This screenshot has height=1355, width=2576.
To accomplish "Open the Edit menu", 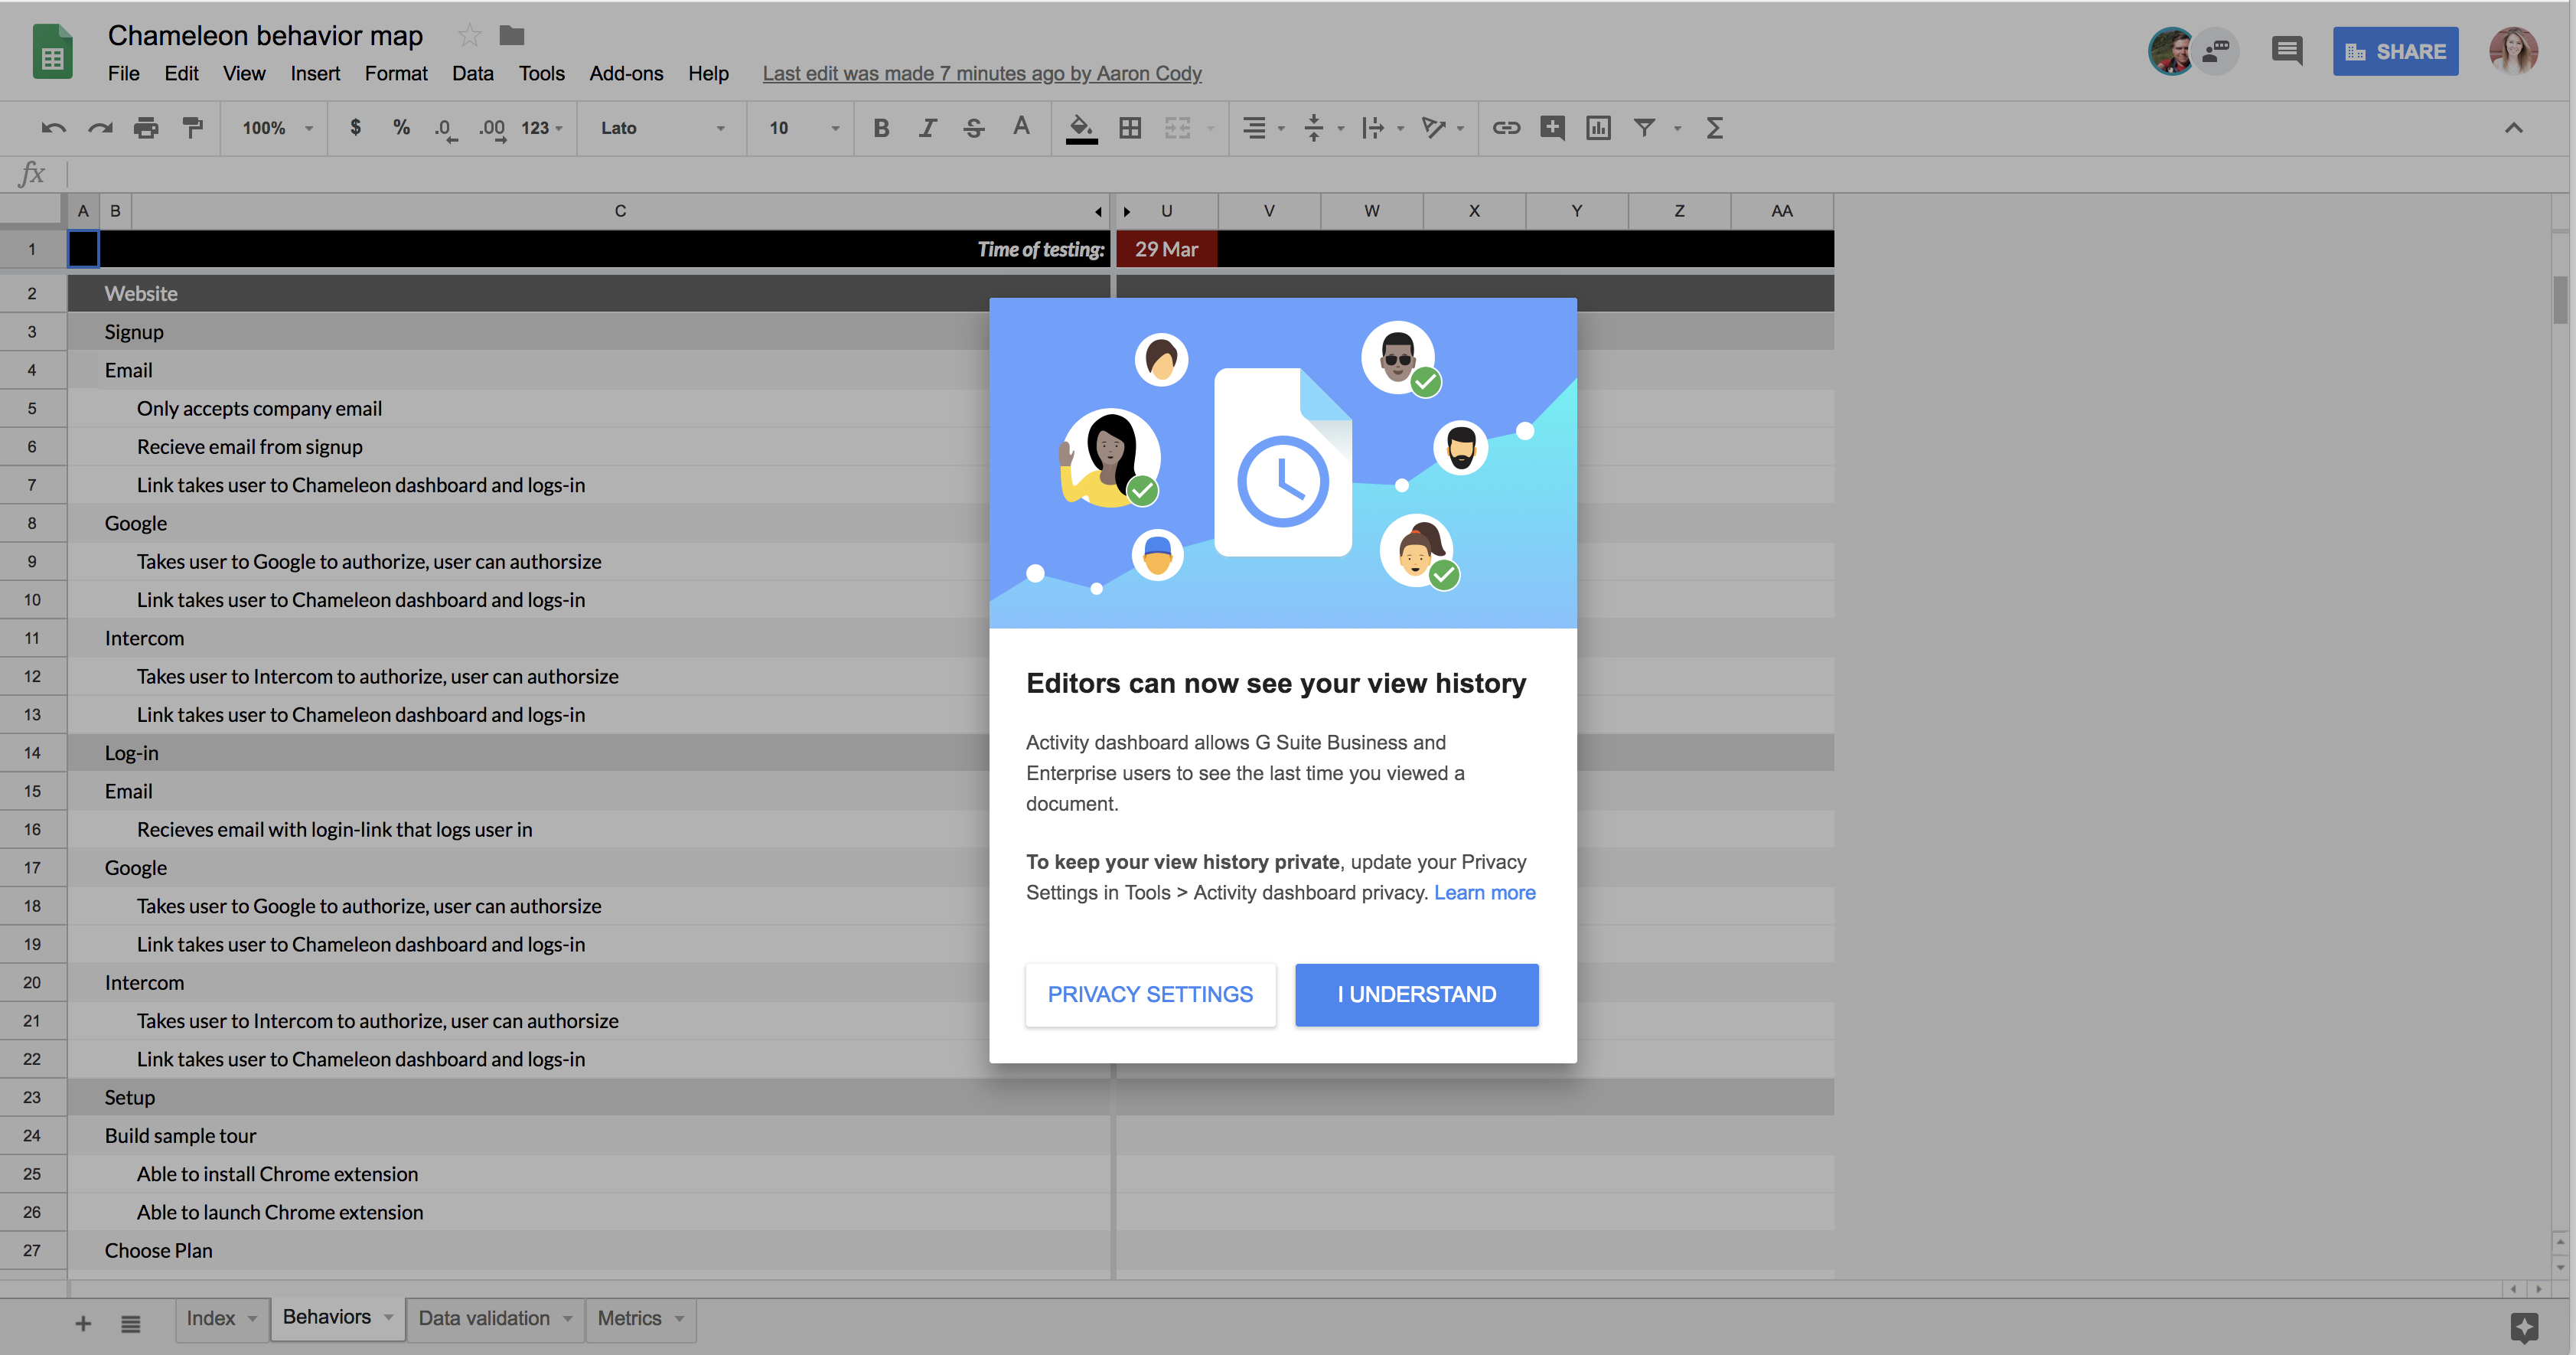I will (181, 73).
